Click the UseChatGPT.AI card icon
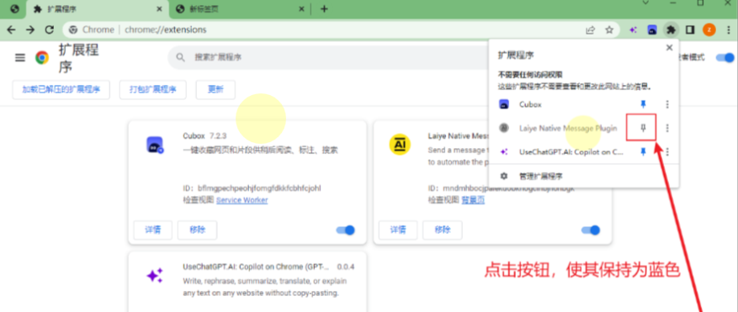This screenshot has height=312, width=738. coord(155,275)
